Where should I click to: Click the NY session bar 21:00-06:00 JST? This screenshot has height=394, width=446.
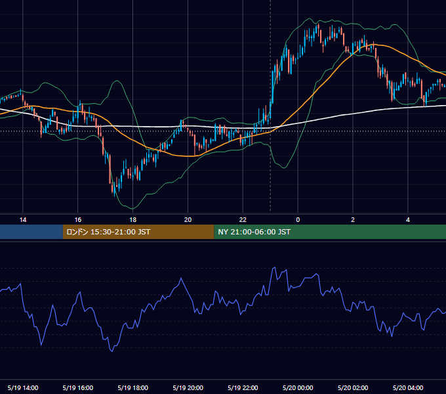(330, 232)
